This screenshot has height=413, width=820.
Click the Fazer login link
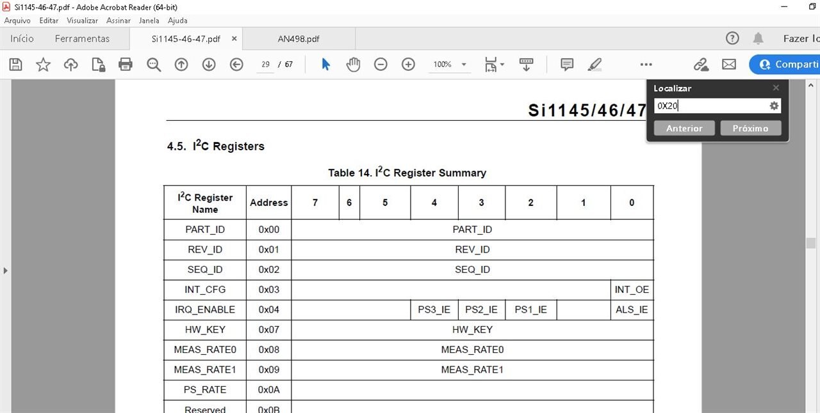(801, 38)
